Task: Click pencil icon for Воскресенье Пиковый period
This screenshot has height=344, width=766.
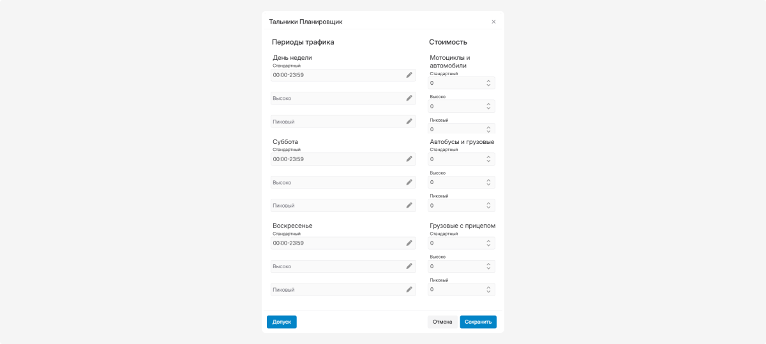Action: [x=409, y=289]
